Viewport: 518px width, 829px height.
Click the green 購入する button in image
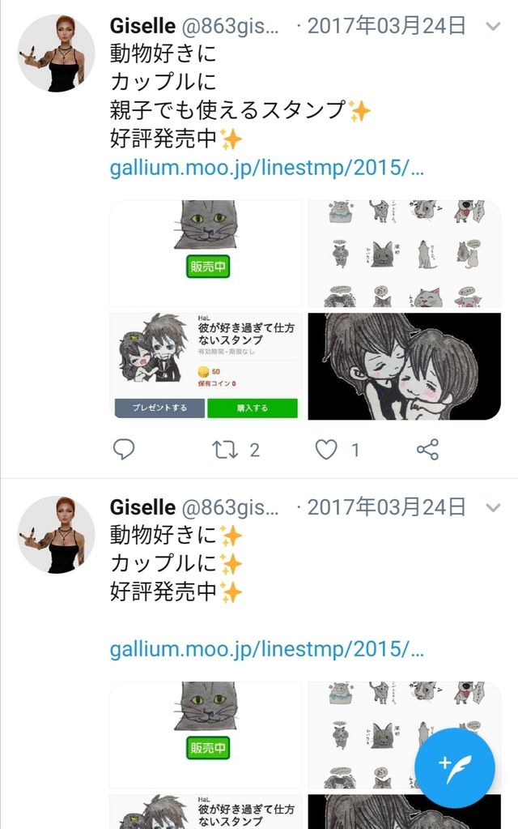pos(253,408)
